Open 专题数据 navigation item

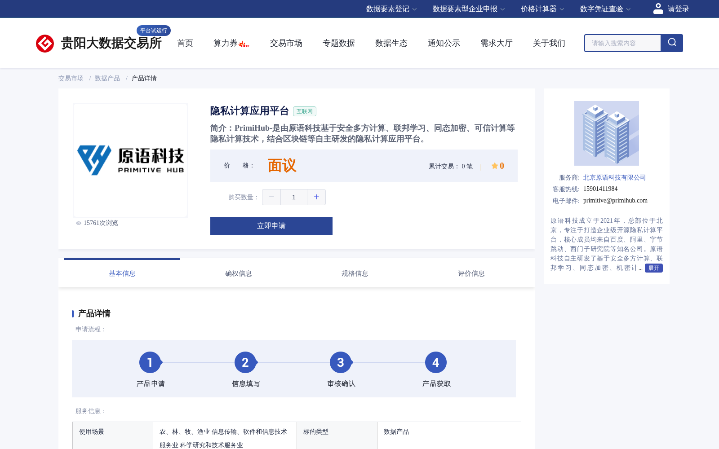(x=339, y=43)
